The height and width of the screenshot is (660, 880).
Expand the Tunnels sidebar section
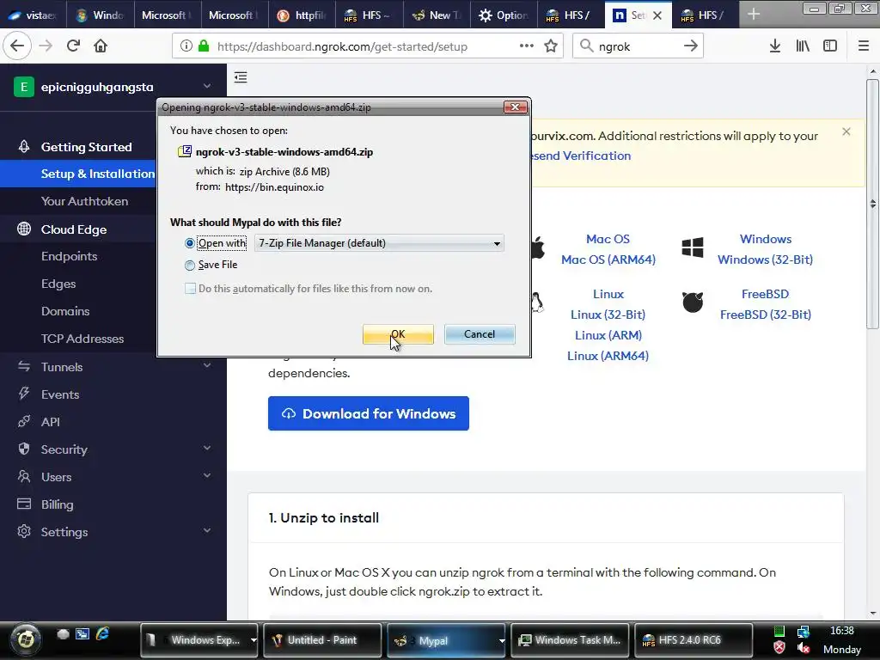click(x=207, y=365)
